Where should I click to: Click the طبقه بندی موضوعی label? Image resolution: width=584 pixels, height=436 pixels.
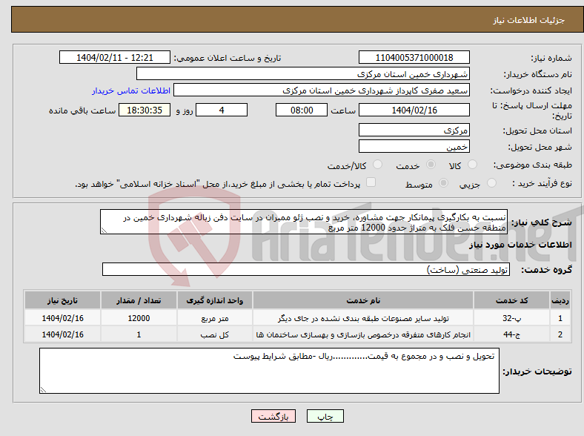coord(532,165)
